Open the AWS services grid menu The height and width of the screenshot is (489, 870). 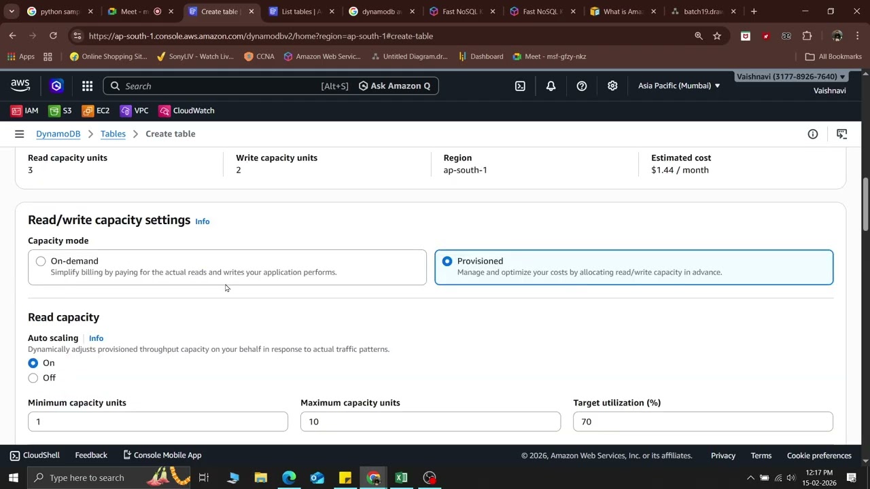[87, 86]
